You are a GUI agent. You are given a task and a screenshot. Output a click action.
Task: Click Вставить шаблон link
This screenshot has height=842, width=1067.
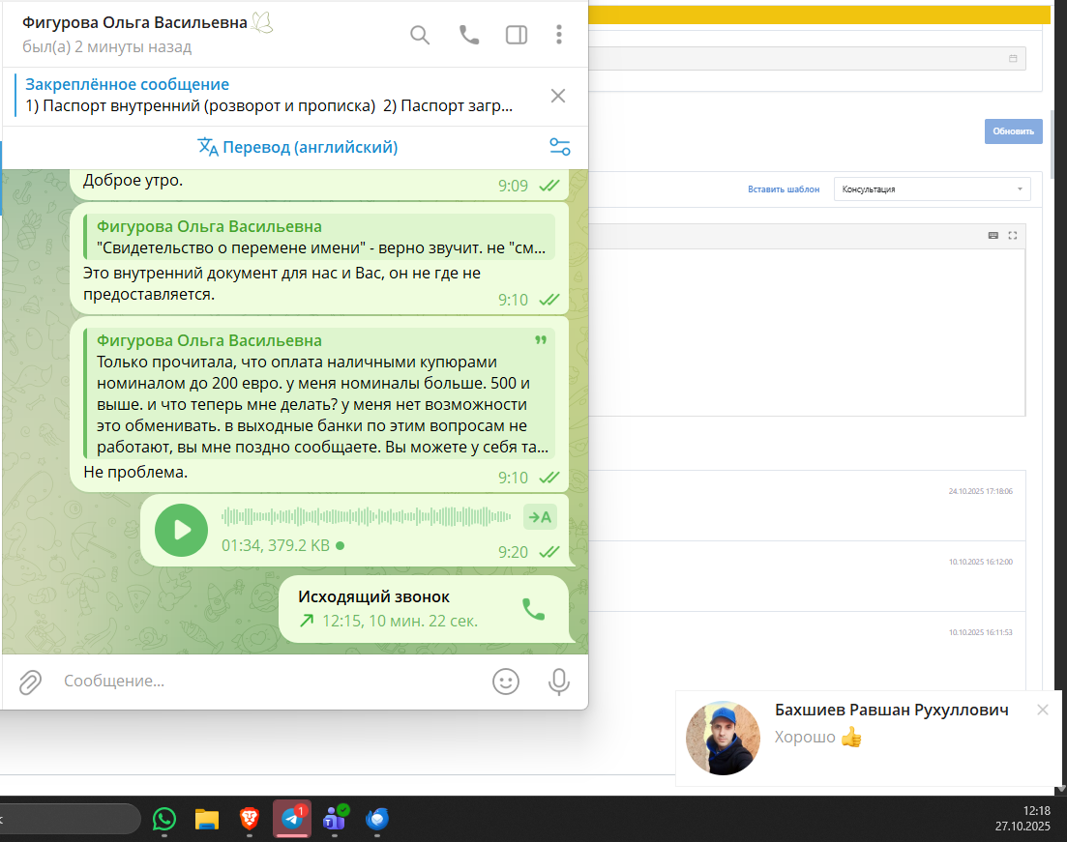point(784,189)
